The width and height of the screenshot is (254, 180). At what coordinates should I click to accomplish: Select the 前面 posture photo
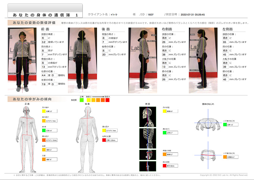[21, 58]
